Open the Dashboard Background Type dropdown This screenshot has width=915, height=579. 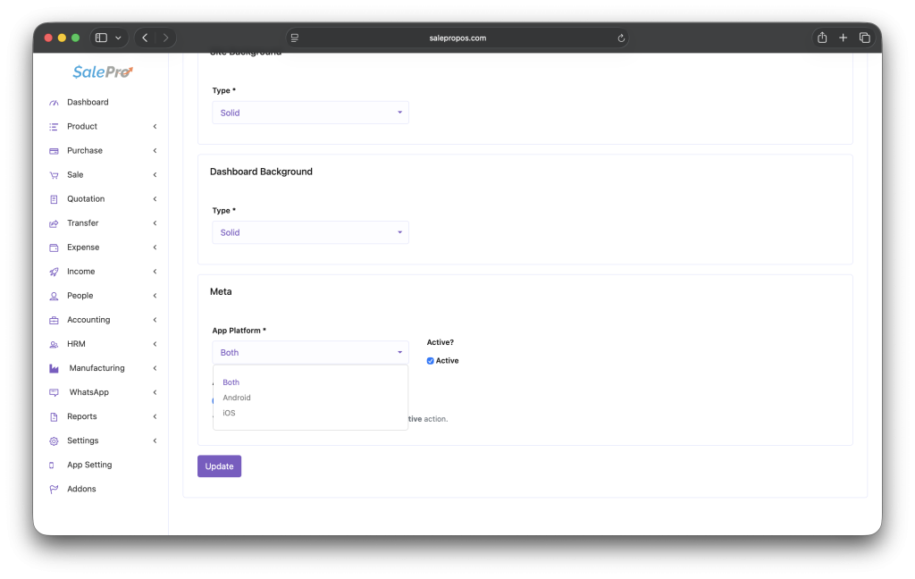(x=310, y=232)
